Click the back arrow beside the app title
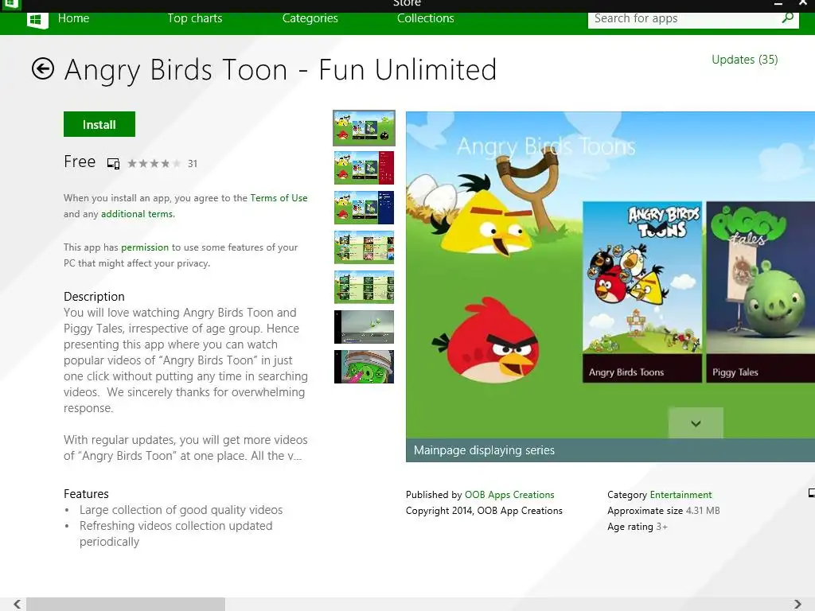The image size is (815, 611). click(43, 68)
